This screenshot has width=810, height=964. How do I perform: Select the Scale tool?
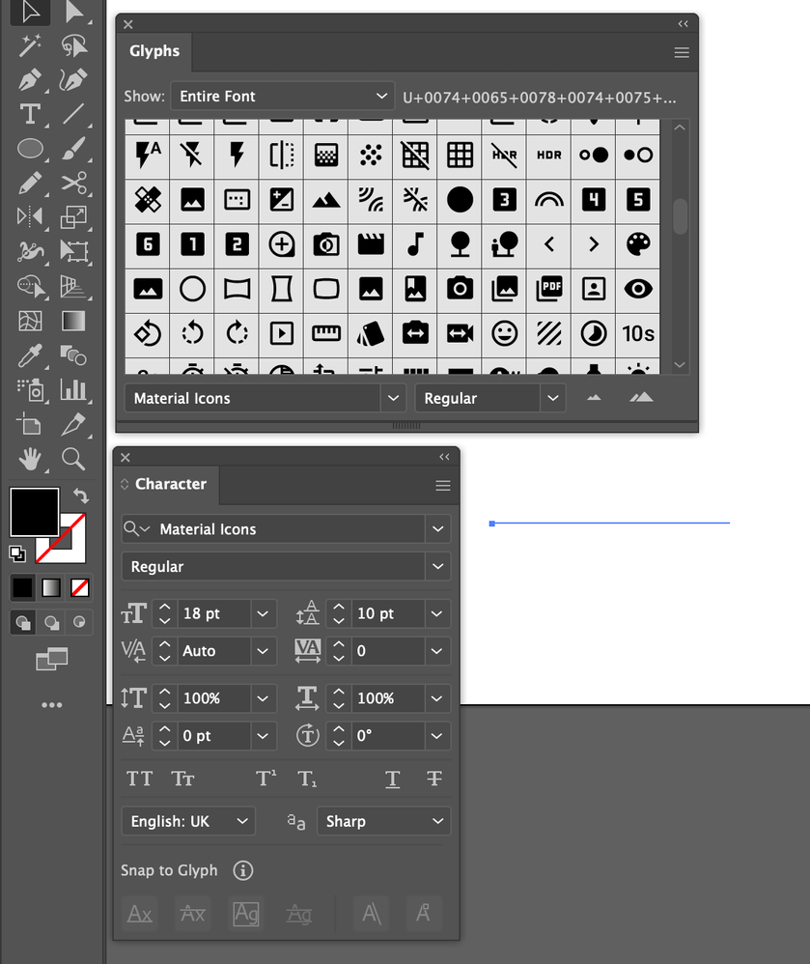click(x=73, y=217)
